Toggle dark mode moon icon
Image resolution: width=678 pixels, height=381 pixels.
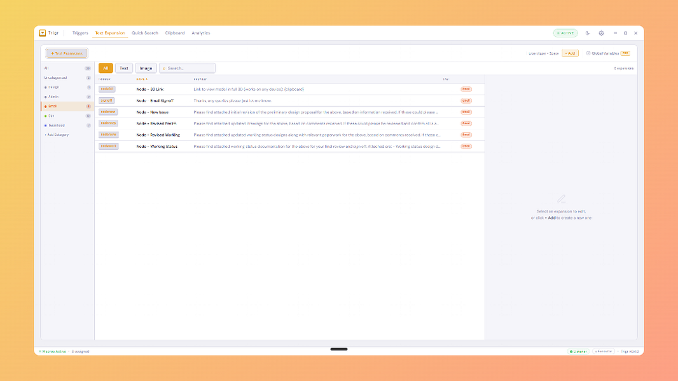(587, 33)
